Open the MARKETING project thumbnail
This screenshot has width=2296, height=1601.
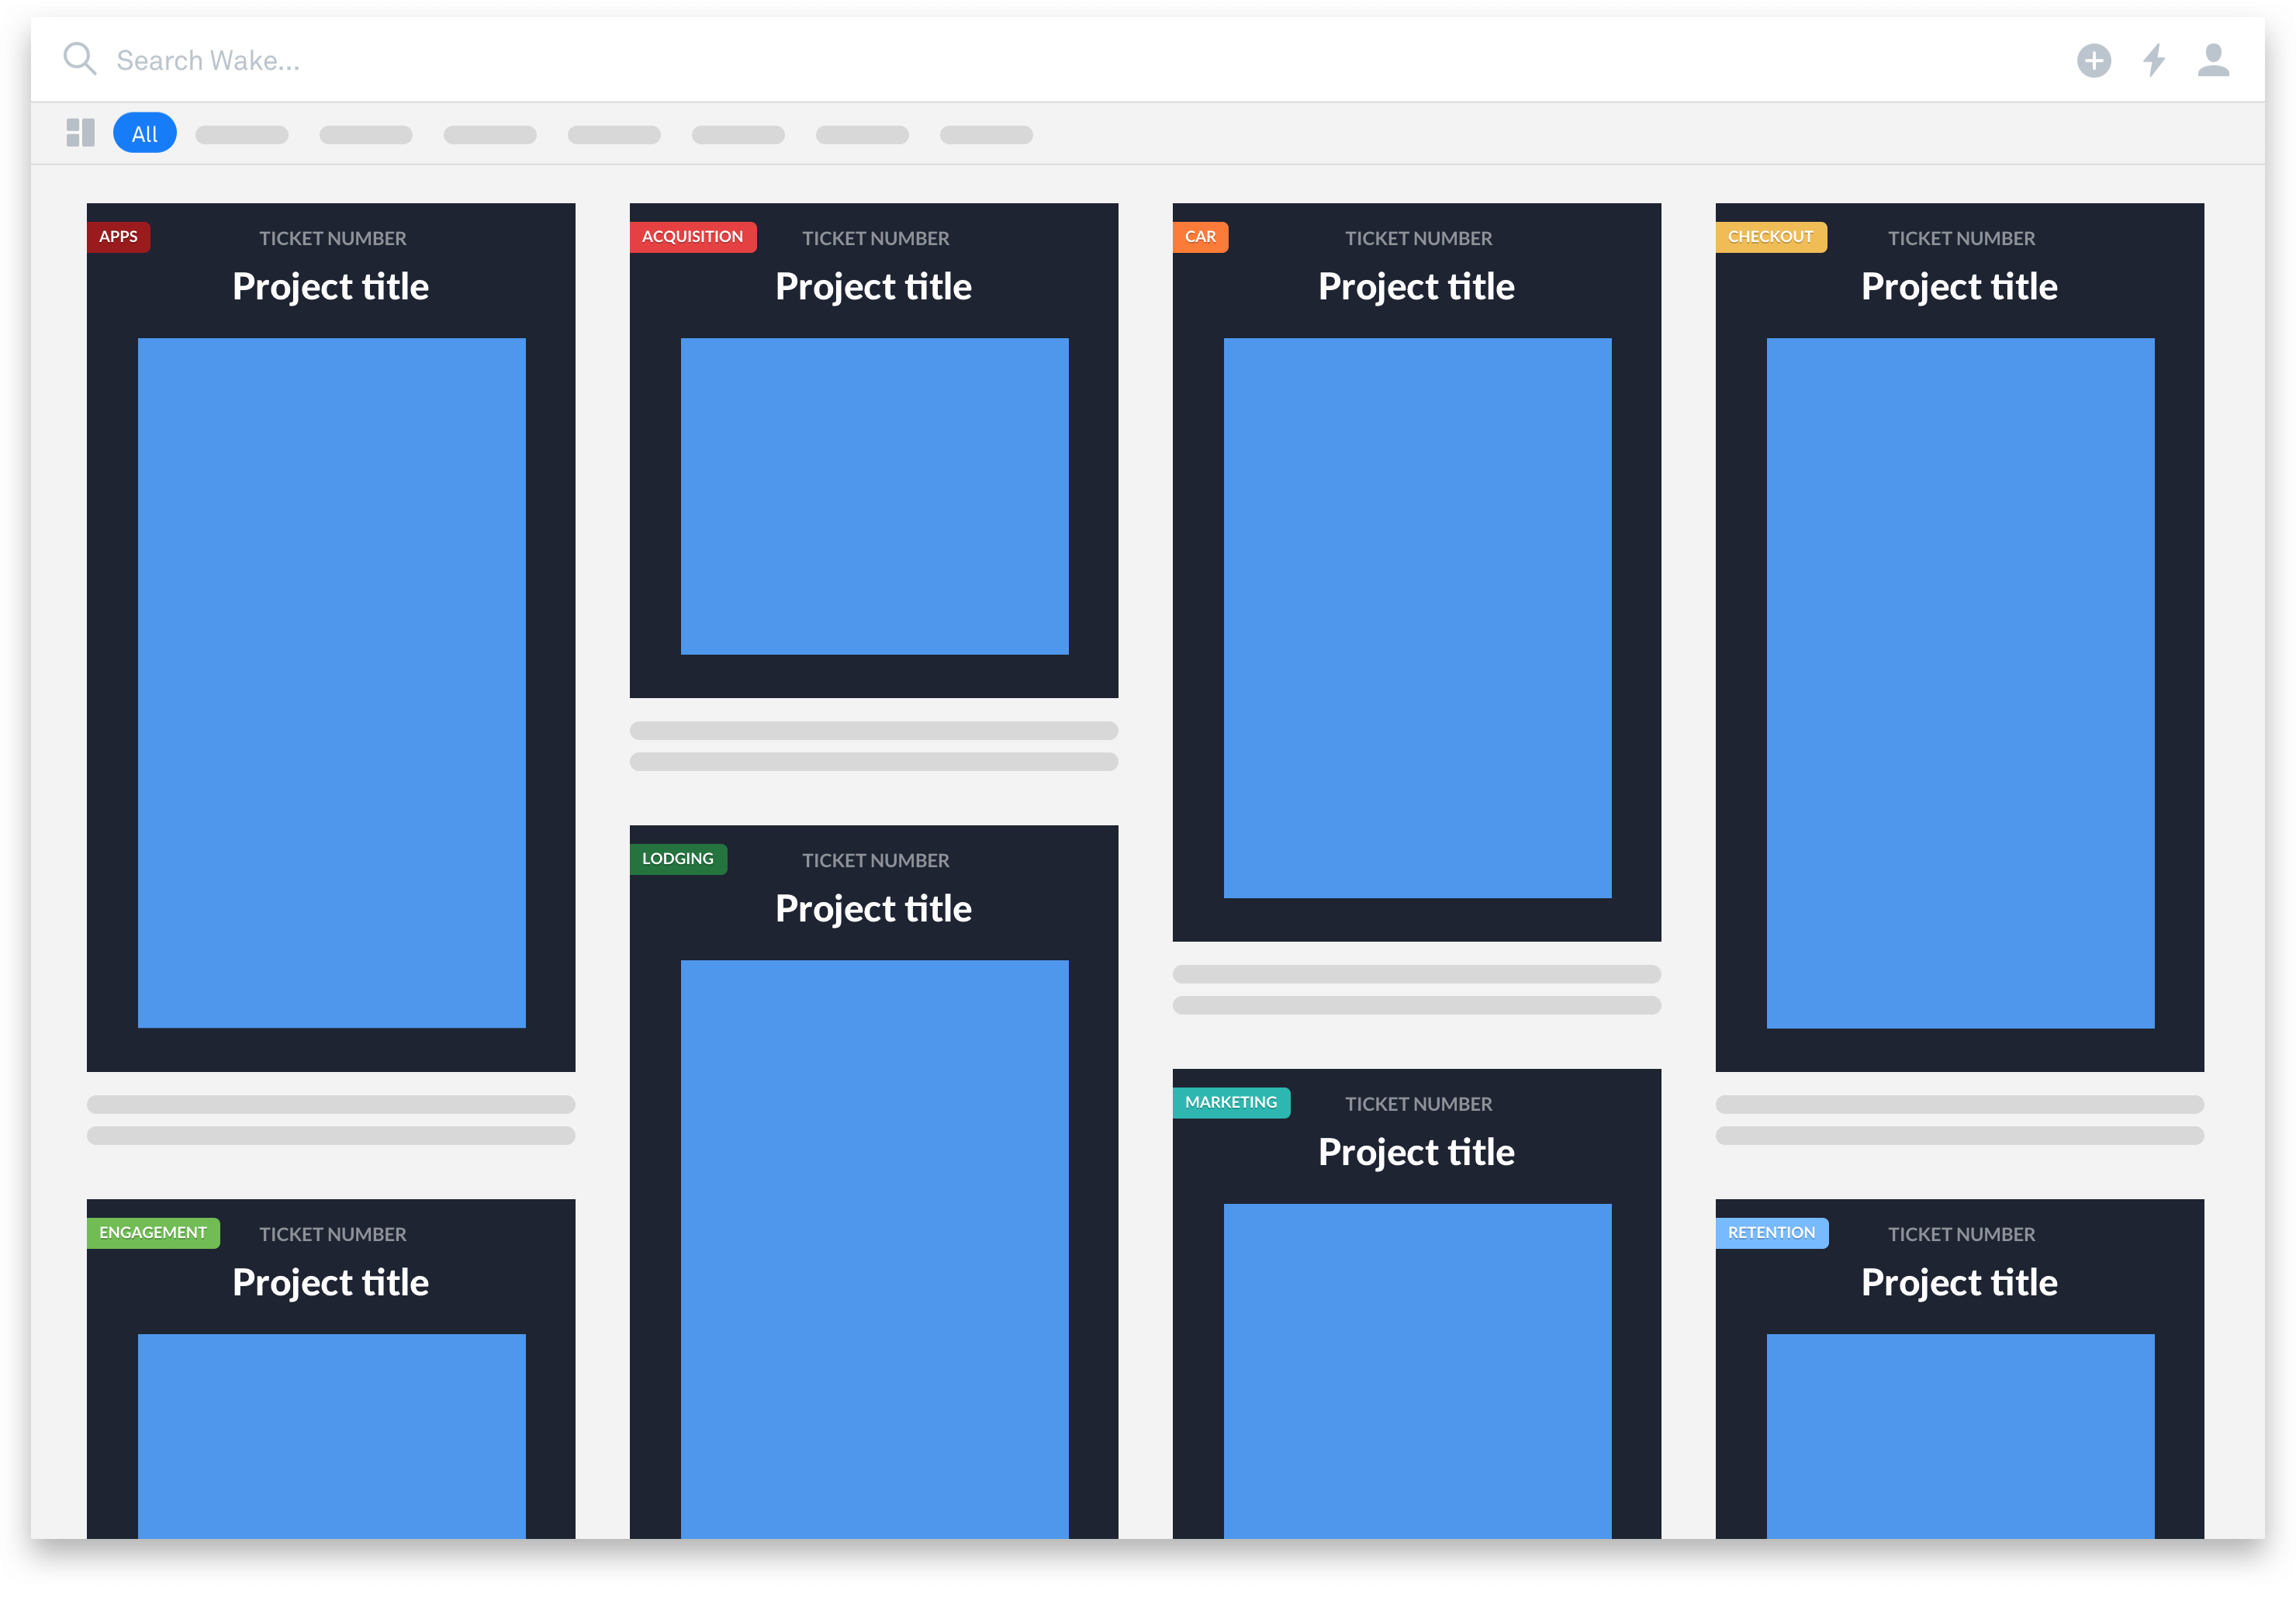tap(1417, 1371)
